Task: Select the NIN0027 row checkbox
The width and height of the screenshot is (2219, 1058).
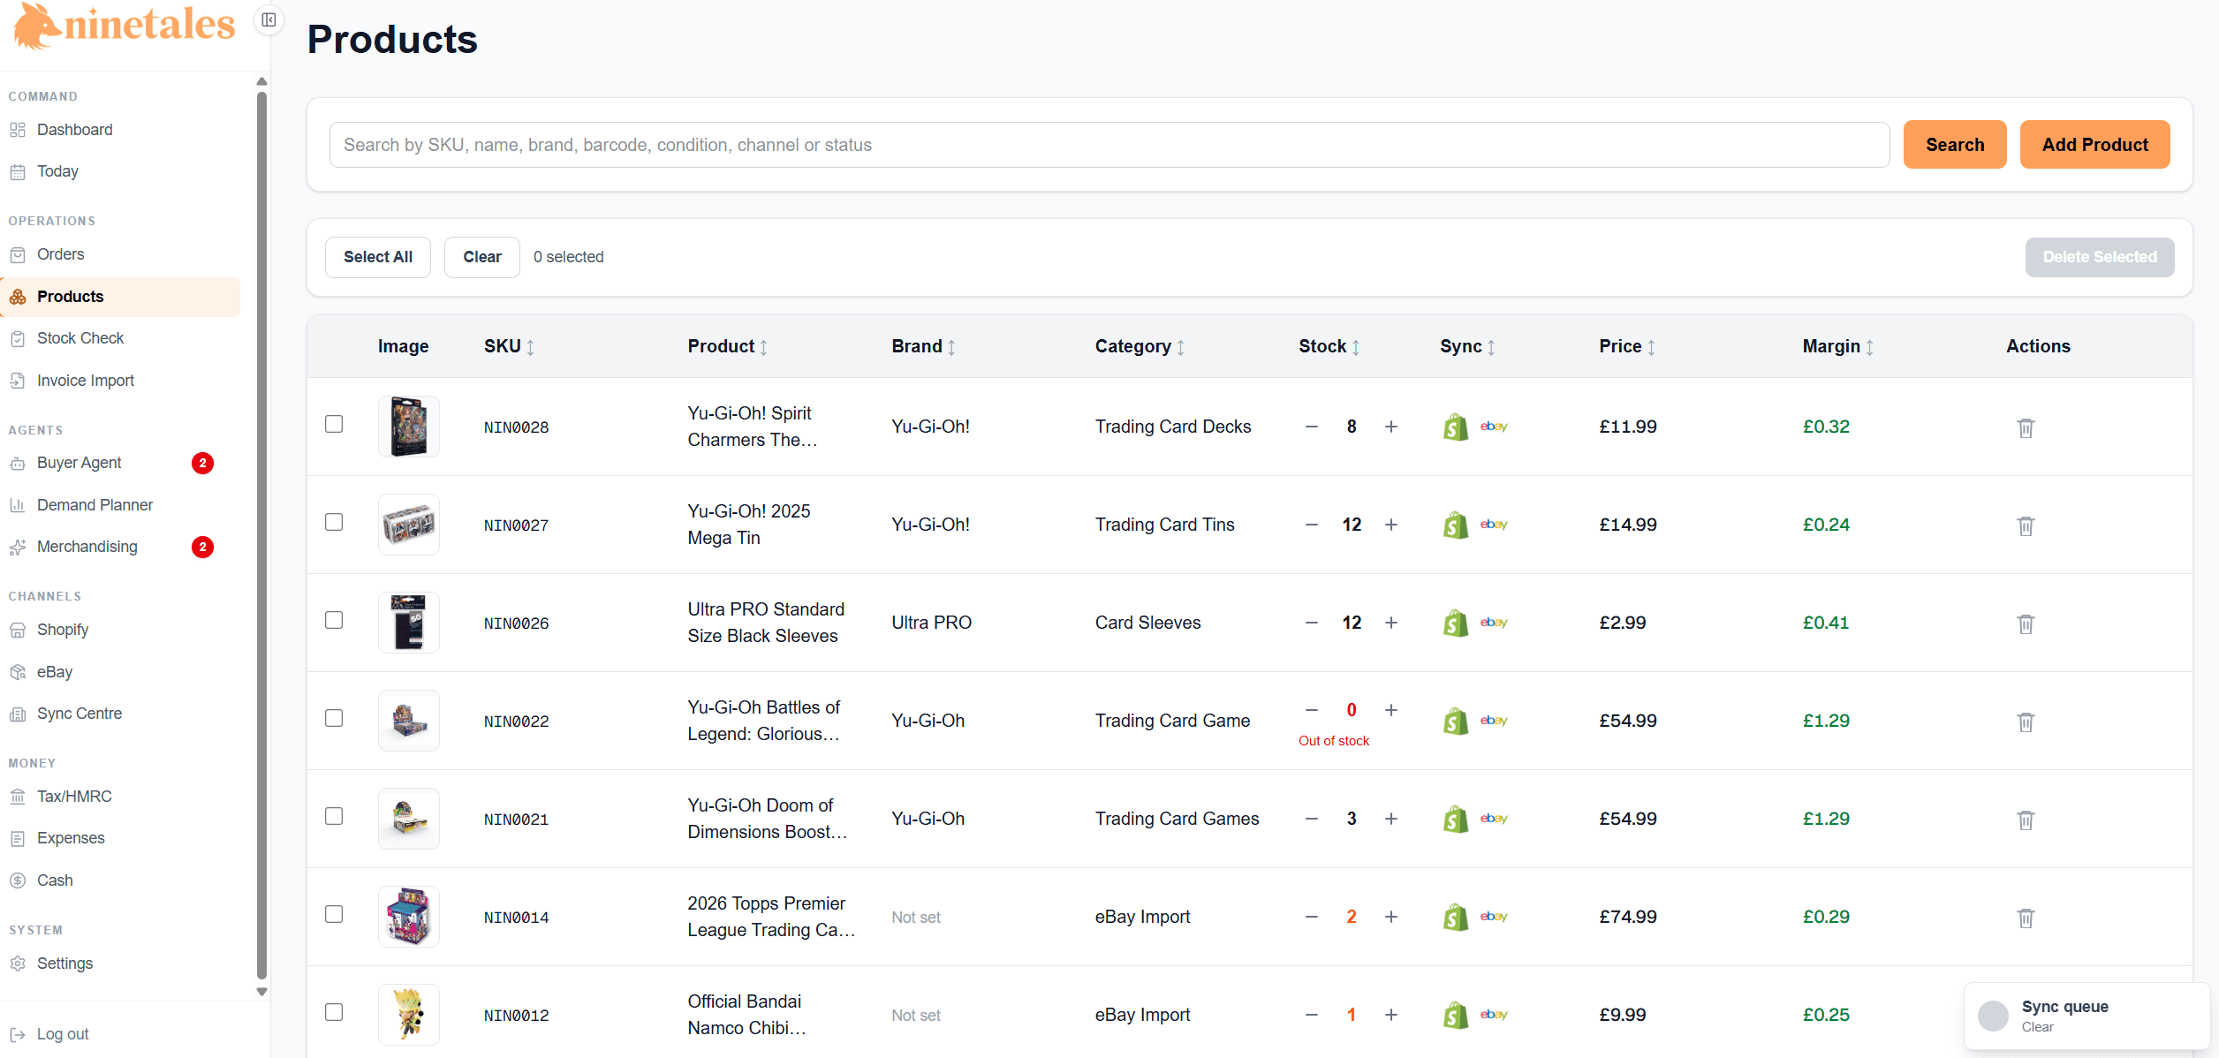Action: [x=334, y=522]
